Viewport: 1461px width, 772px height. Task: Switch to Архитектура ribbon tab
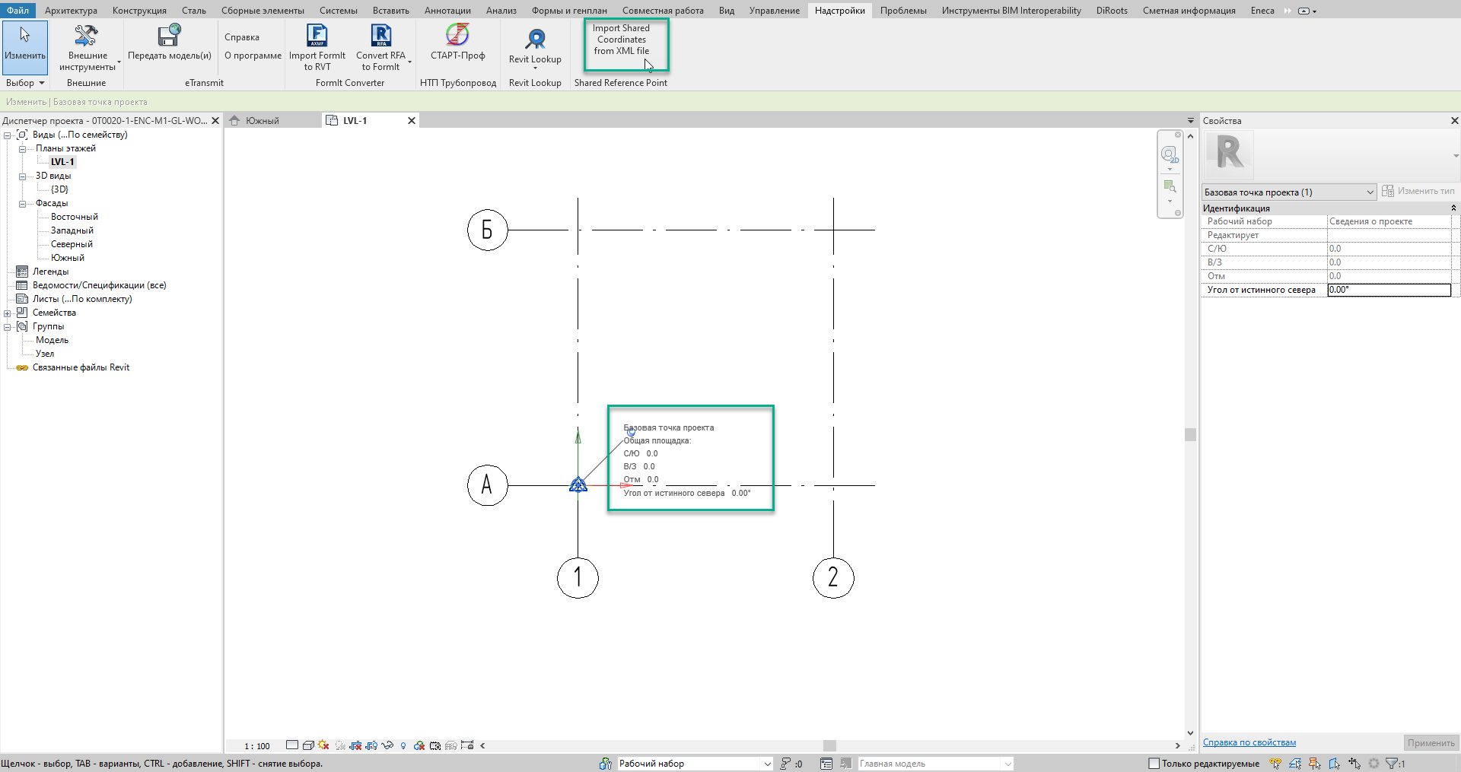pos(71,11)
